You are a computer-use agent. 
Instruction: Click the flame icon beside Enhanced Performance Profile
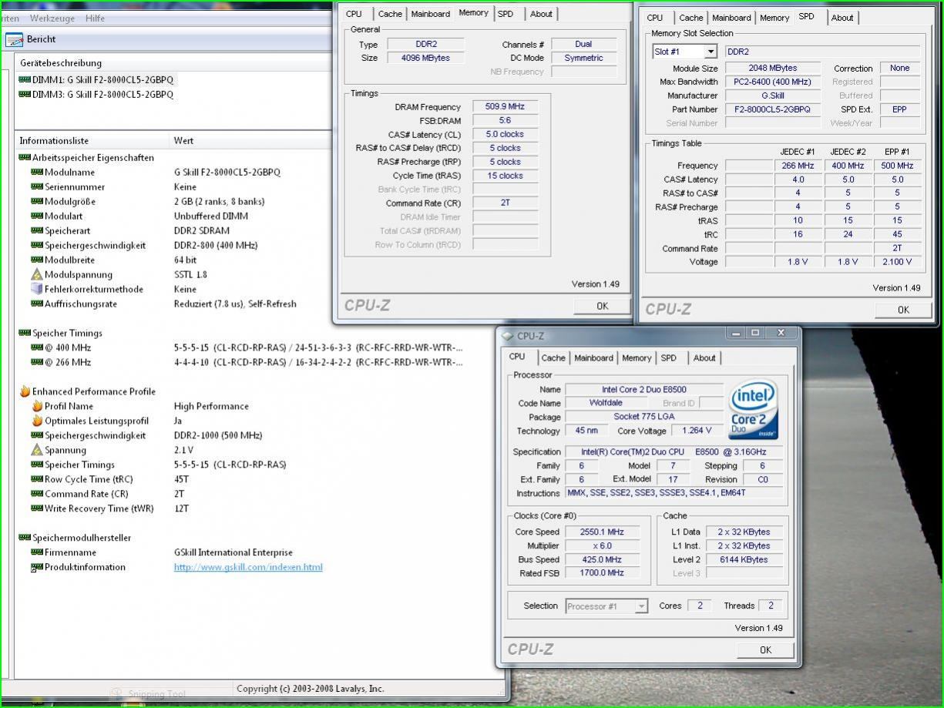click(x=25, y=391)
